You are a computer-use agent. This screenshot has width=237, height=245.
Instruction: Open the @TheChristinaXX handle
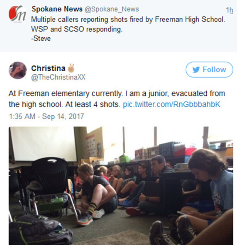coord(58,77)
